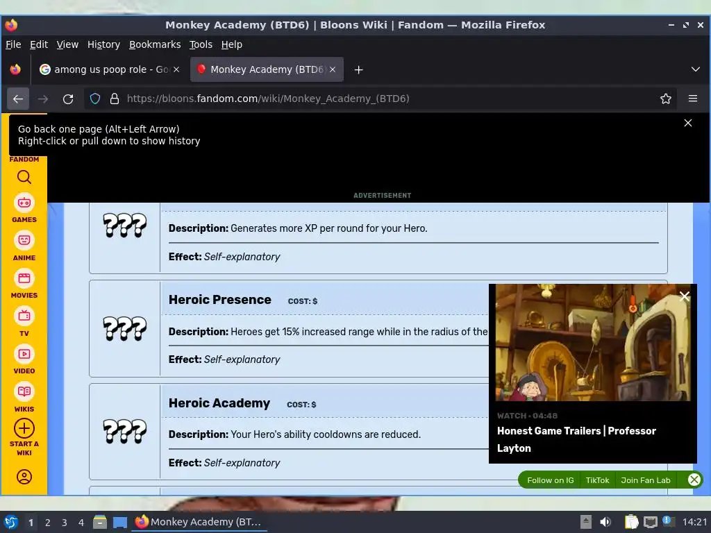
Task: Click the show desktop taskbar icon
Action: [x=120, y=522]
